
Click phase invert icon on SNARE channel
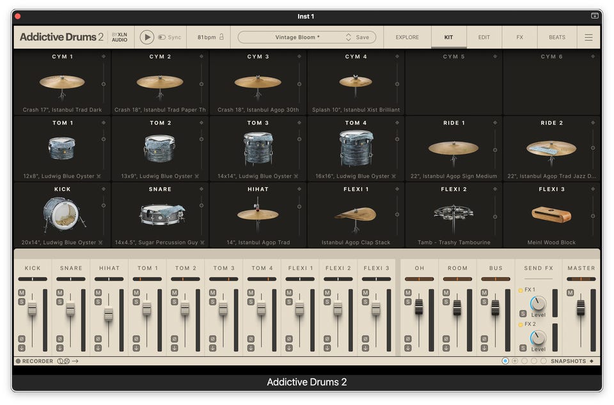point(60,339)
